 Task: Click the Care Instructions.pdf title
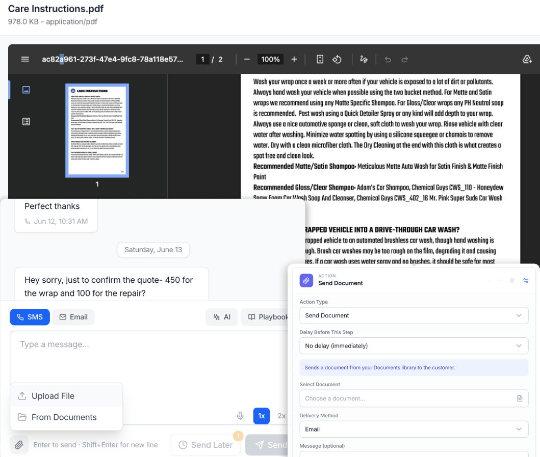[56, 9]
